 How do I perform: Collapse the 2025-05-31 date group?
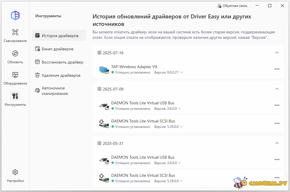277,143
